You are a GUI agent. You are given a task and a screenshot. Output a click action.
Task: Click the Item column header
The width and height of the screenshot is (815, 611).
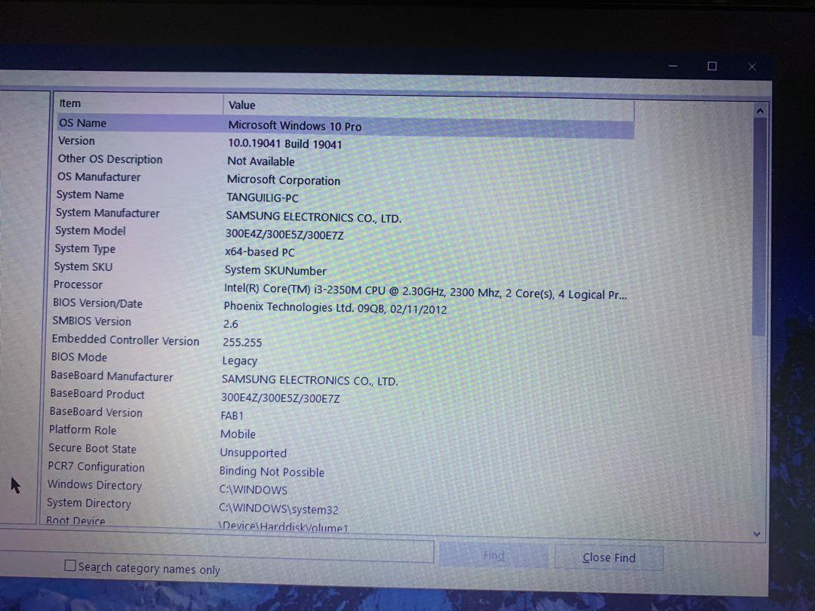139,103
